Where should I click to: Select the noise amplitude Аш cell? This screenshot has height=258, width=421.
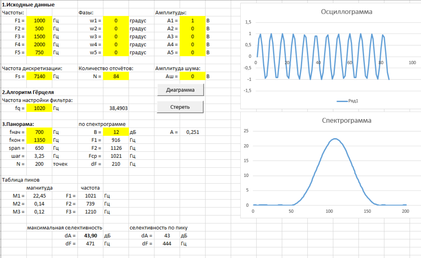(192, 76)
